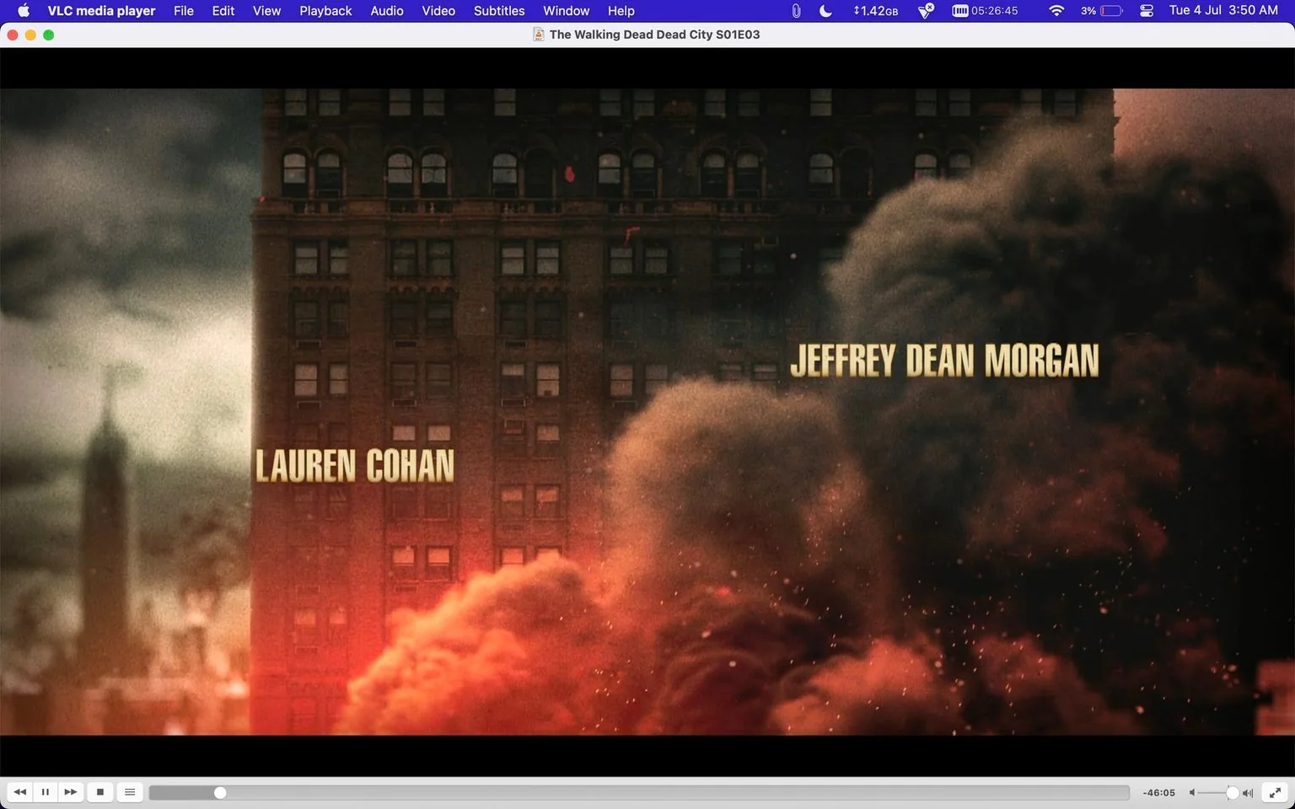This screenshot has width=1295, height=809.
Task: Show the playlist with the list icon
Action: [x=130, y=792]
